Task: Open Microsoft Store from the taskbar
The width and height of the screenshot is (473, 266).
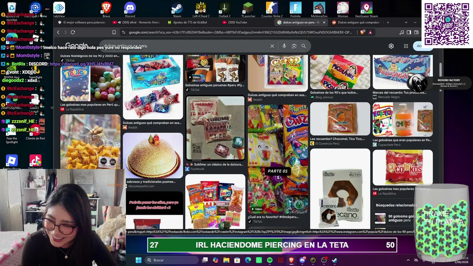Action: click(x=237, y=260)
